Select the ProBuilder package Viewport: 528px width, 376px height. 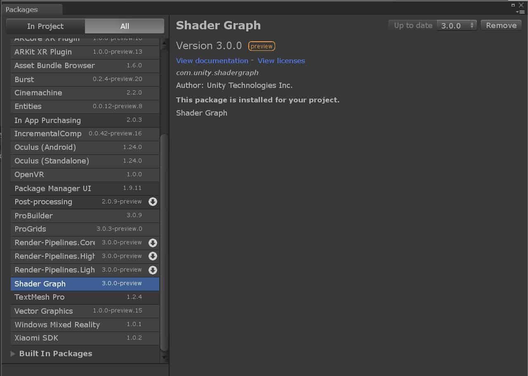(33, 215)
